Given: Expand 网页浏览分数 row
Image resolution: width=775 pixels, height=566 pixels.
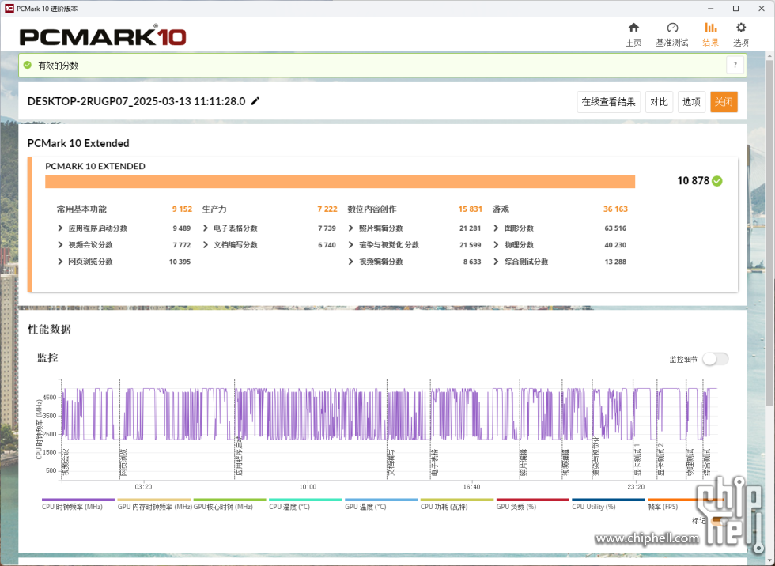Looking at the screenshot, I should click(60, 262).
